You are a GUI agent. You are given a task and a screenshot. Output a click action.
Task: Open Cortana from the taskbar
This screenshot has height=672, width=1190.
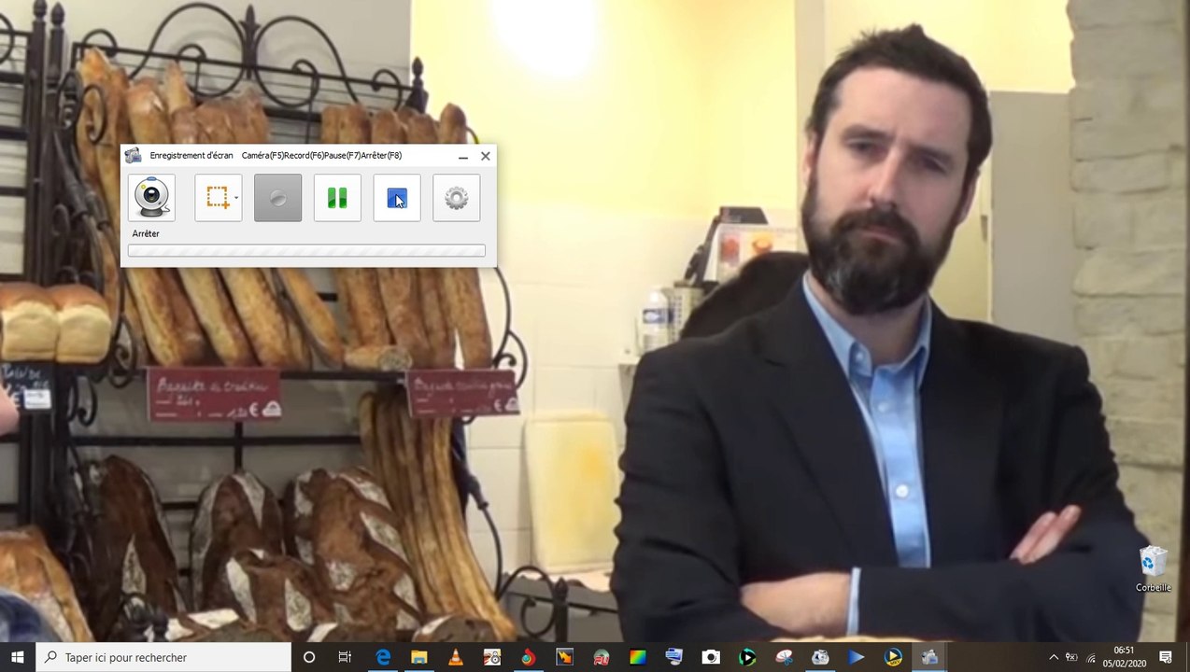point(309,657)
